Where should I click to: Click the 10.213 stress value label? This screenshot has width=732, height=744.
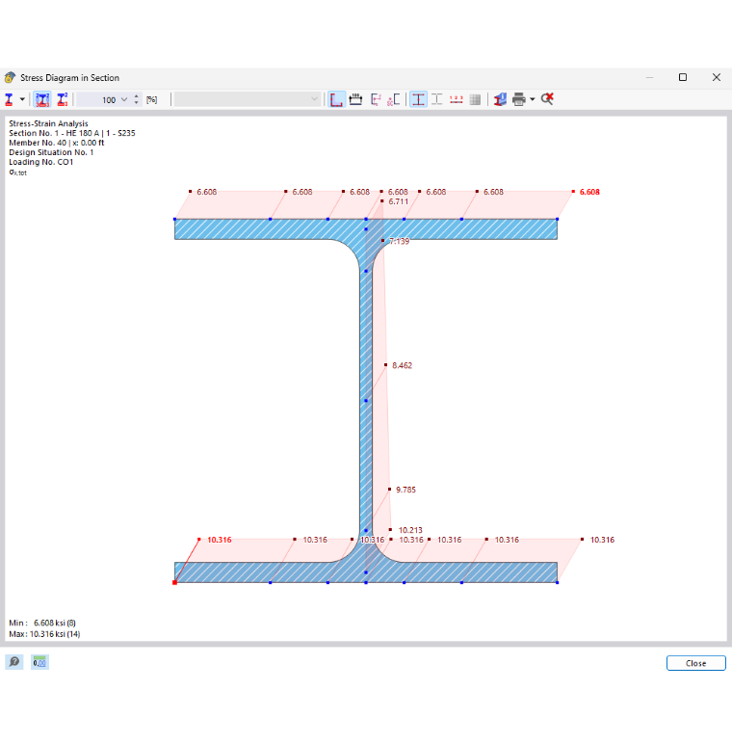coord(410,530)
